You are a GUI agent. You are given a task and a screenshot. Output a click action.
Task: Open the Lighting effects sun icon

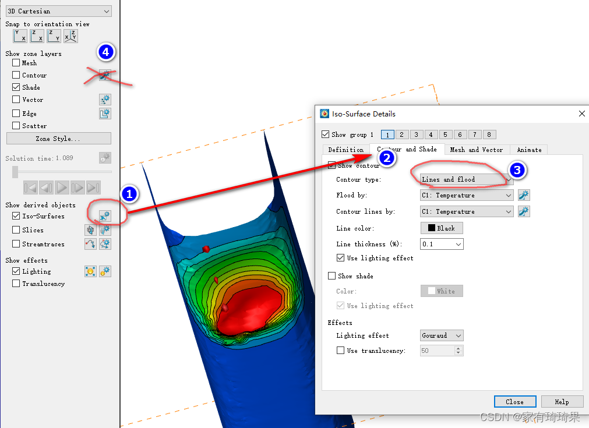(x=90, y=271)
